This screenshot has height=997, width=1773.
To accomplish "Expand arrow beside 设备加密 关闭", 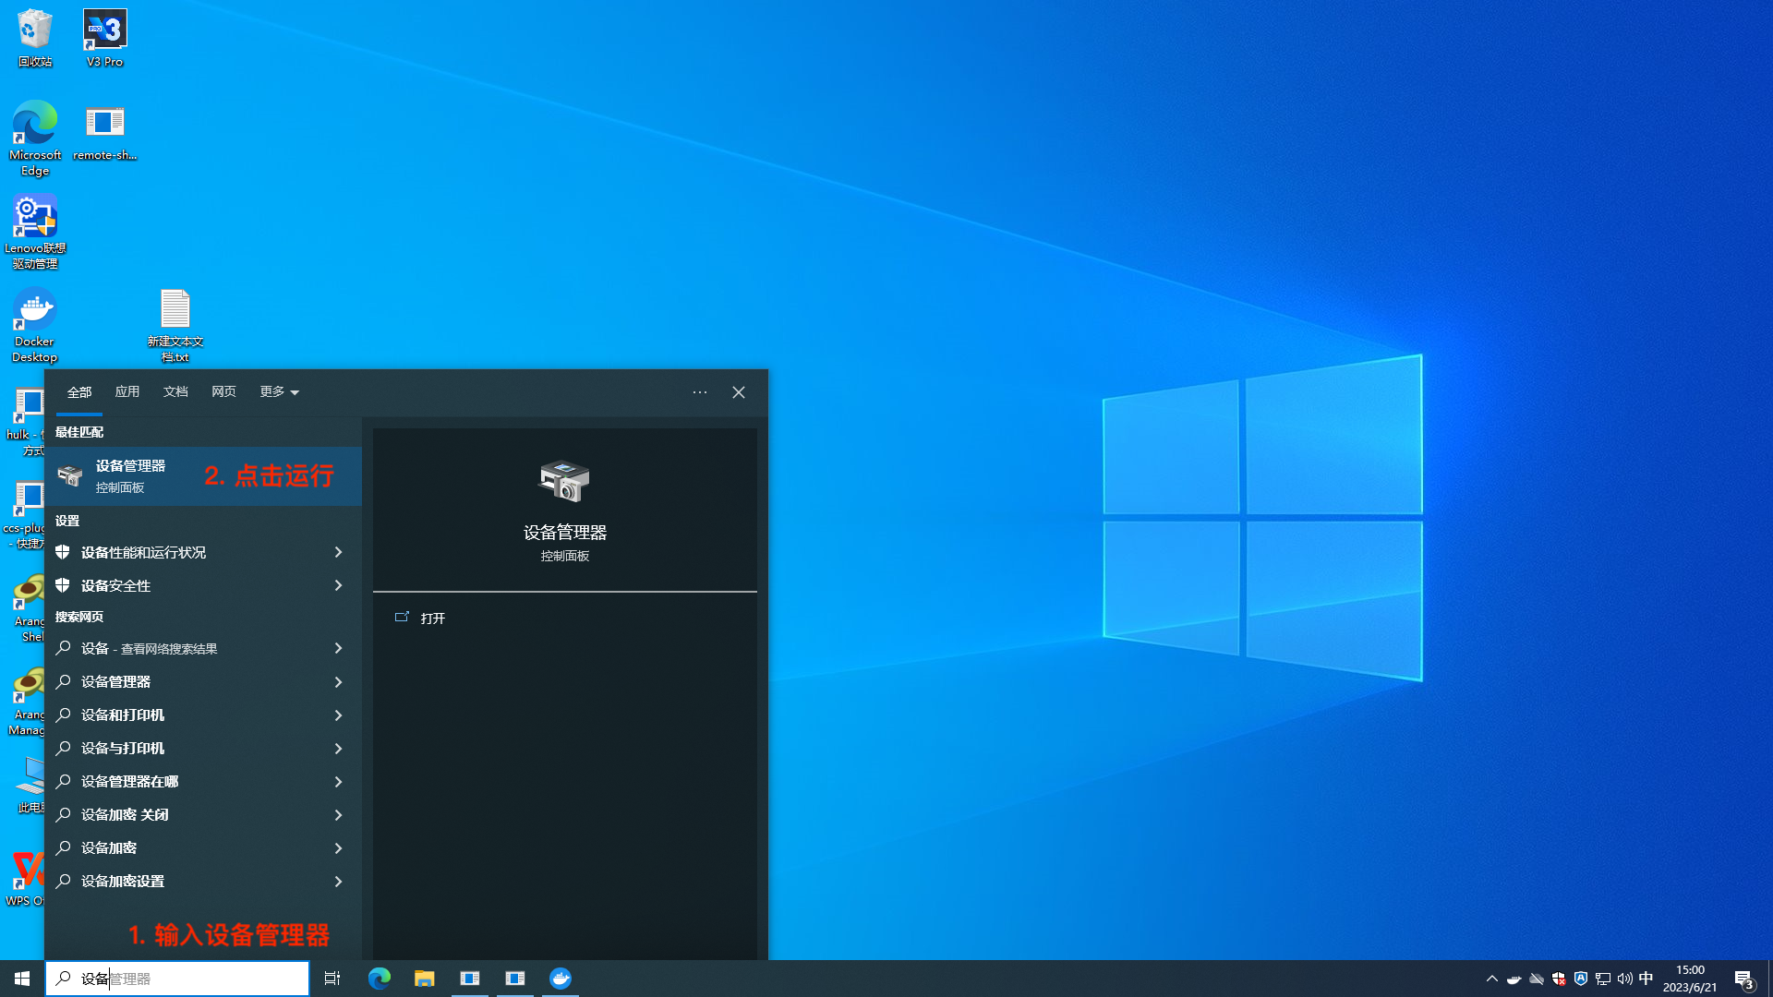I will coord(339,814).
